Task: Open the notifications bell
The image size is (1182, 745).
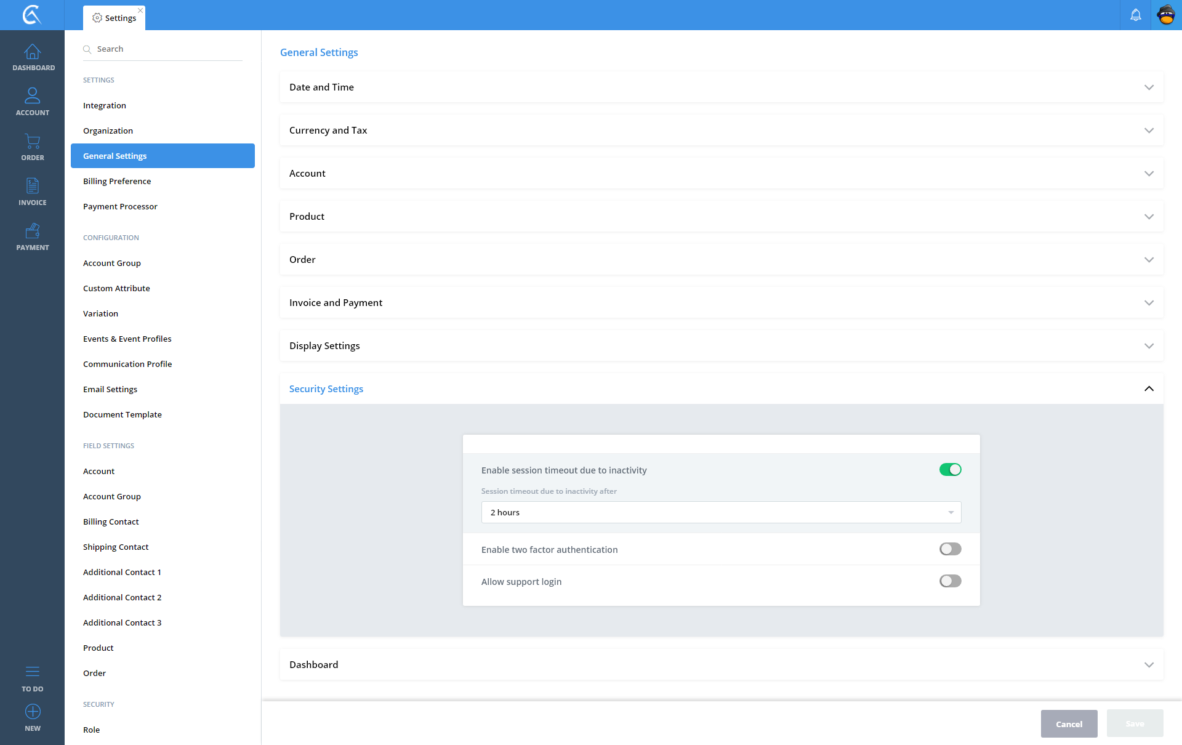Action: tap(1135, 15)
